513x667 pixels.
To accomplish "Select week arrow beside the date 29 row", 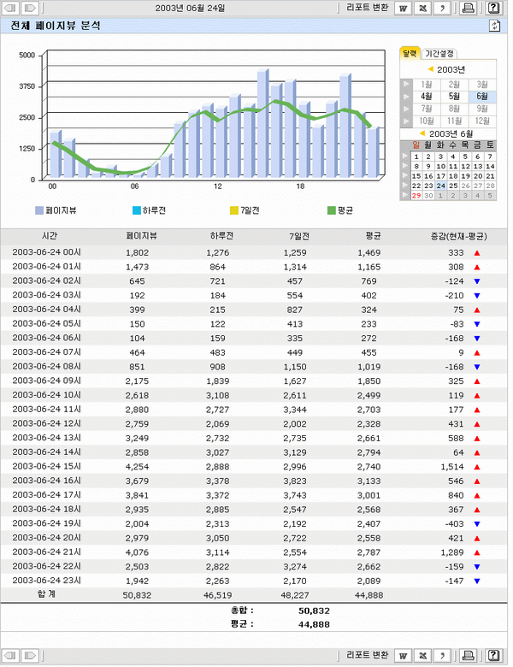I will (x=405, y=195).
